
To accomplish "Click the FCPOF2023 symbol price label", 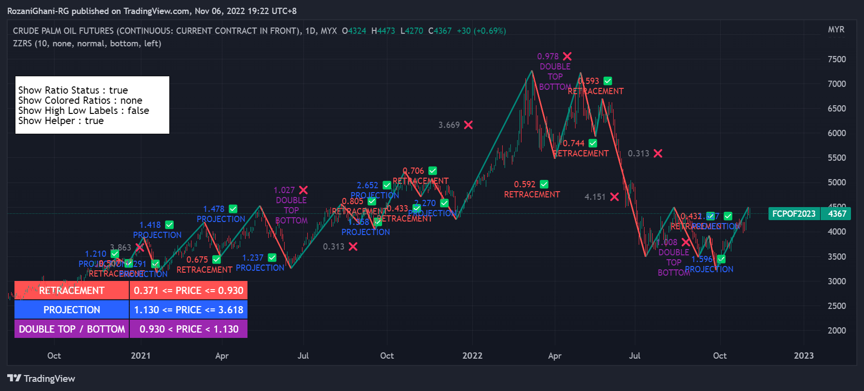I will [794, 214].
